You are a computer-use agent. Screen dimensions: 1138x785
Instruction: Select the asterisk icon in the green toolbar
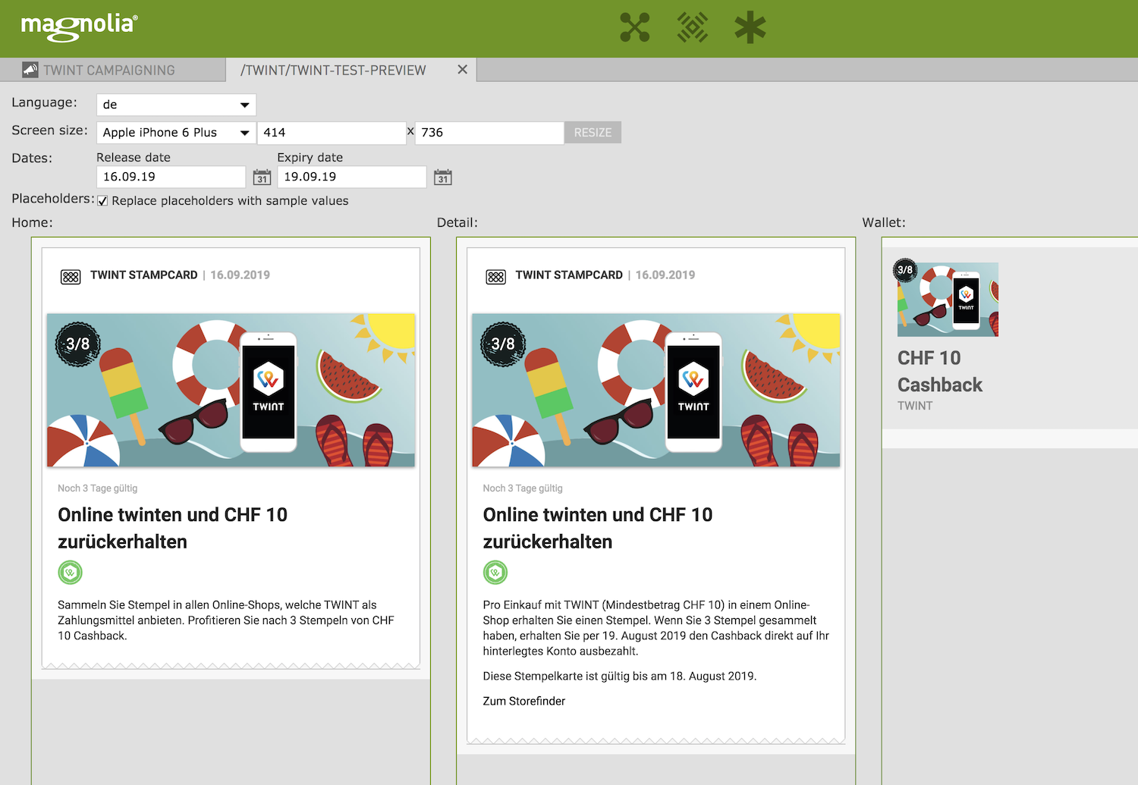tap(750, 27)
